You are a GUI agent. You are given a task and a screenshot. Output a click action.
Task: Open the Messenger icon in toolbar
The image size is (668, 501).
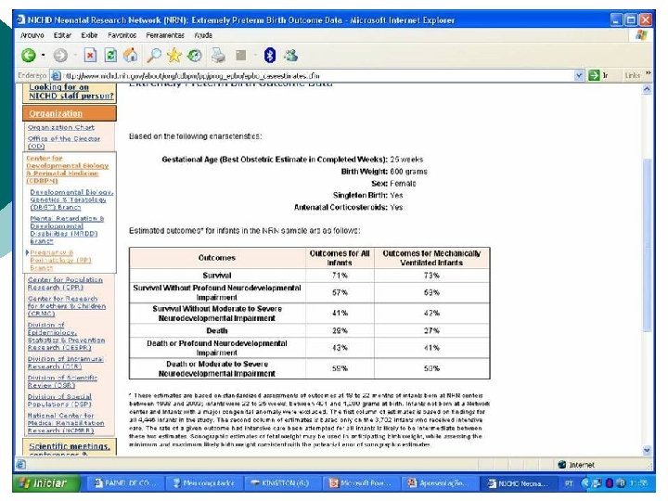click(291, 55)
